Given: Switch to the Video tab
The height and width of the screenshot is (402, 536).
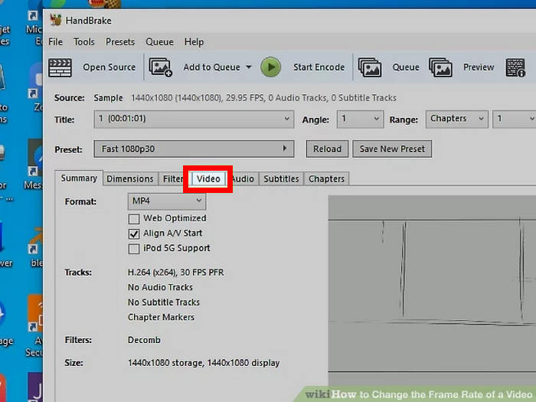Looking at the screenshot, I should click(x=208, y=179).
